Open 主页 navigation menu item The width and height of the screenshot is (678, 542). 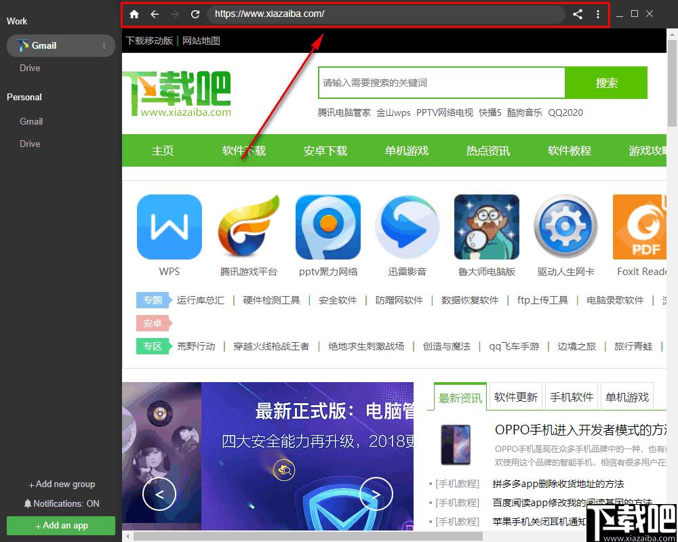[x=163, y=150]
